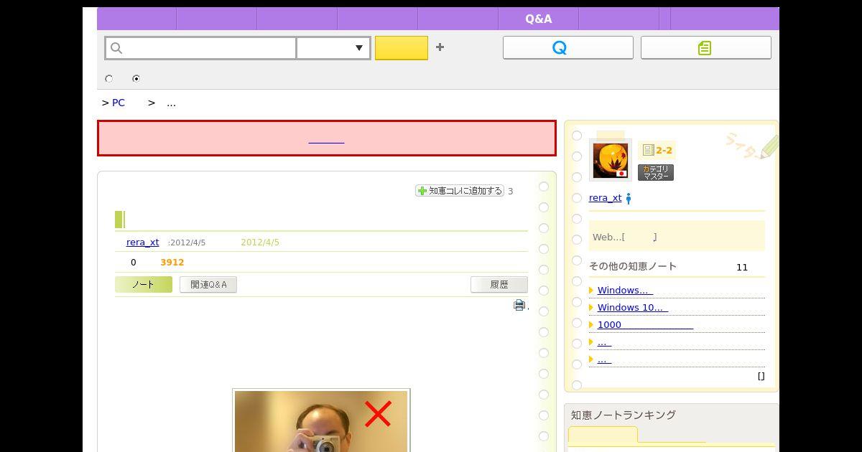The image size is (862, 452).
Task: Open the rera_xt profile link in sidebar
Action: 605,198
